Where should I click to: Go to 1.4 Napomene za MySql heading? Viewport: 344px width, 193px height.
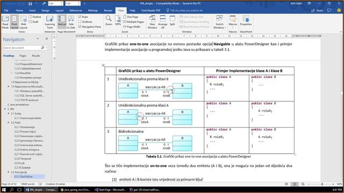click(25, 82)
